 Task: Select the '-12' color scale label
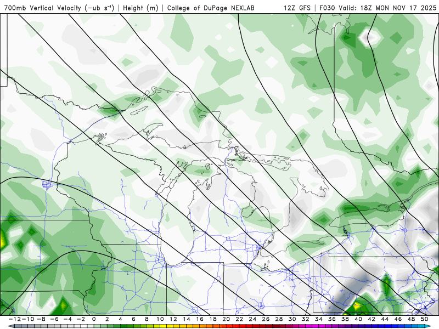(15, 319)
